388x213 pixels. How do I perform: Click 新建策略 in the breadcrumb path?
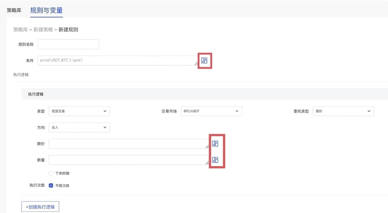[x=43, y=29]
